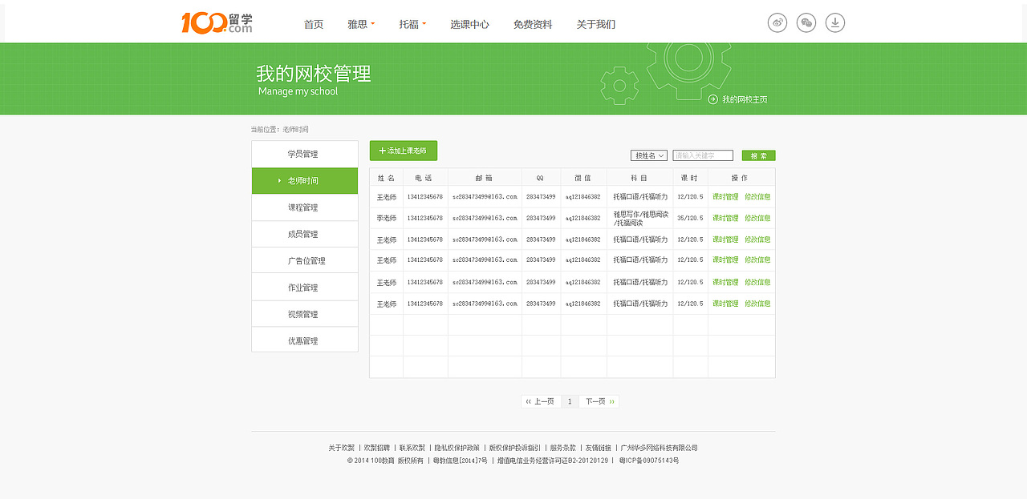This screenshot has width=1027, height=499.
Task: Click the 邮箱 column header
Action: (484, 178)
